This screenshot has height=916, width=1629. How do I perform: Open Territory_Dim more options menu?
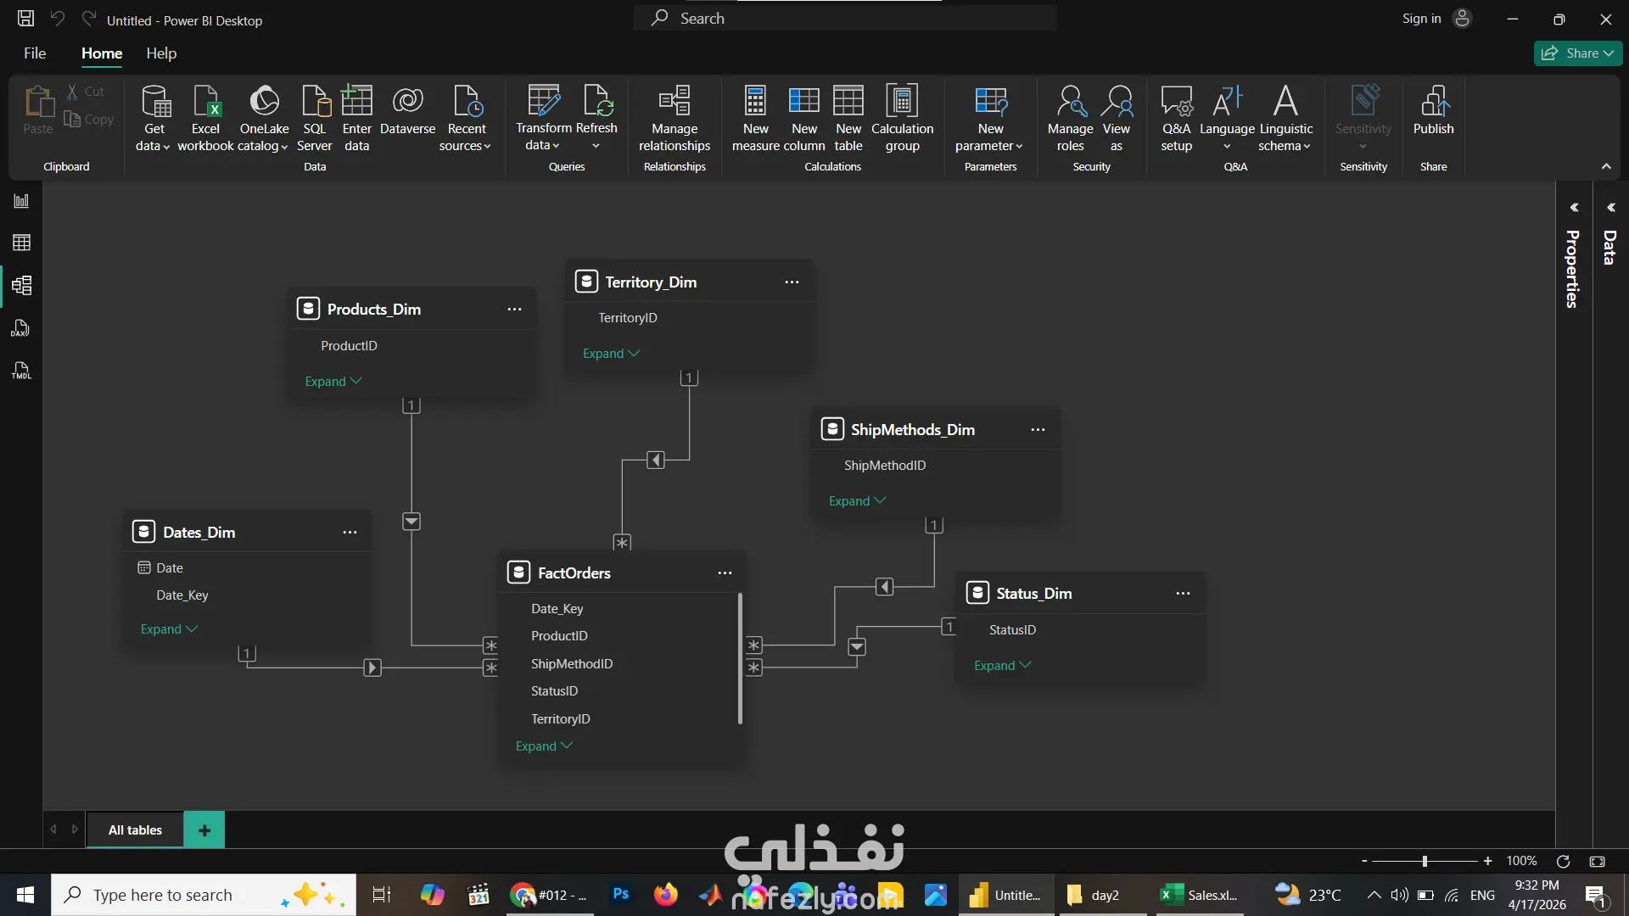[x=792, y=282]
